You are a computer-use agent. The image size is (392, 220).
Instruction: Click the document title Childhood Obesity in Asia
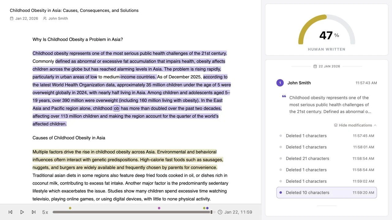[x=74, y=10]
